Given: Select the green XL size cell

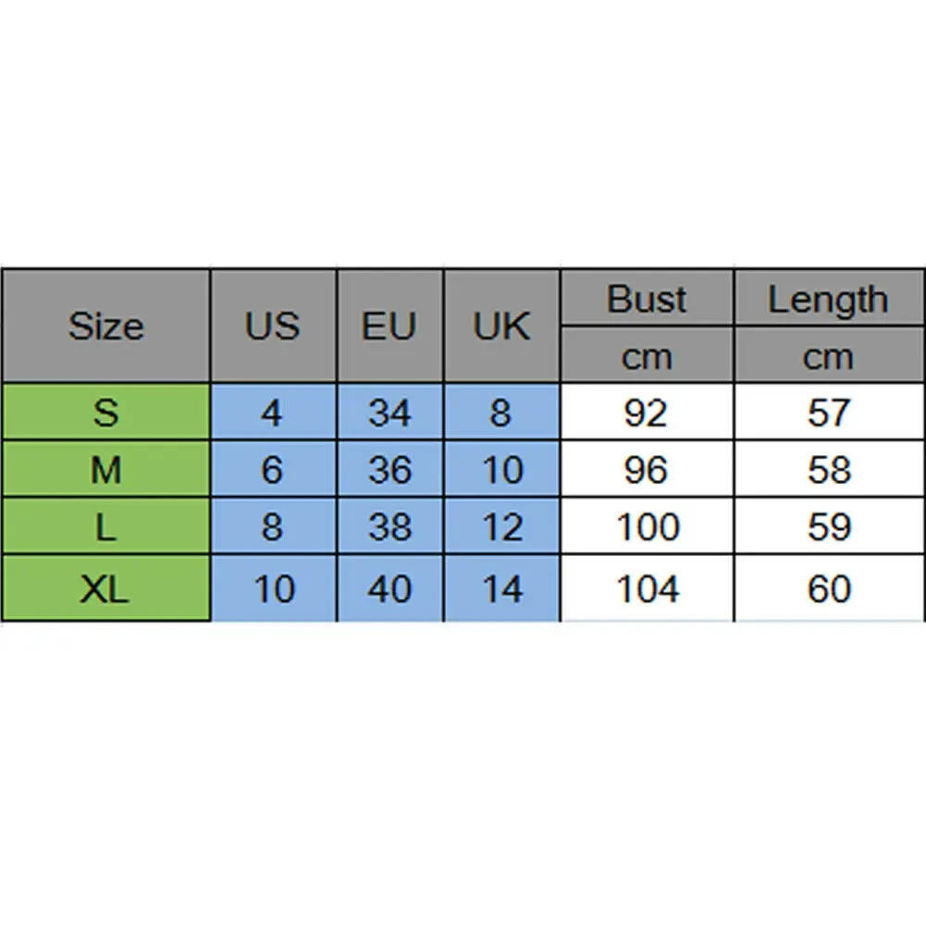Looking at the screenshot, I should click(105, 588).
